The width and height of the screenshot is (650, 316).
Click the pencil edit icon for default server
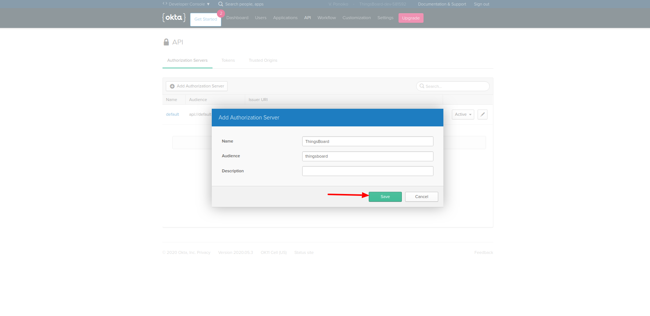point(482,114)
